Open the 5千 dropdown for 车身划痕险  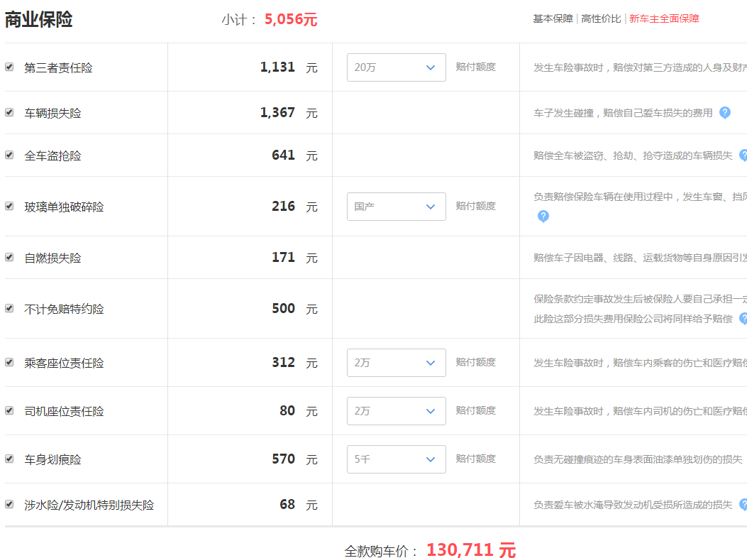coord(397,459)
